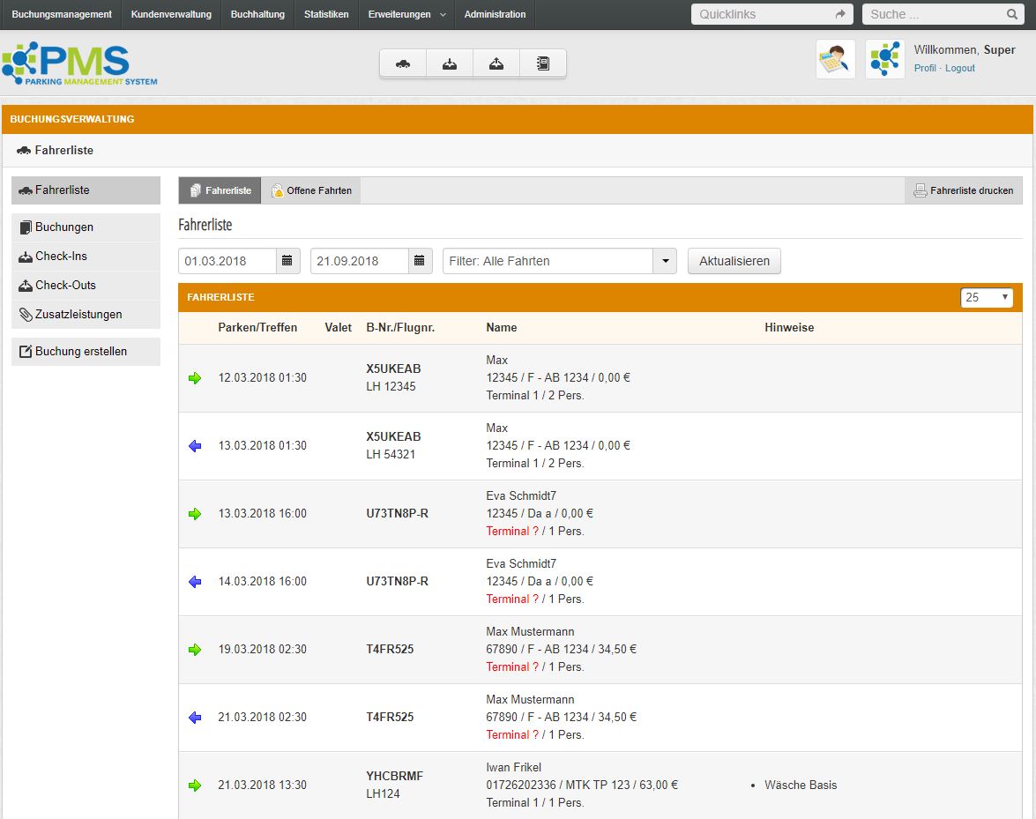The width and height of the screenshot is (1036, 819).
Task: Open the Buchhaltung menu
Action: [x=257, y=14]
